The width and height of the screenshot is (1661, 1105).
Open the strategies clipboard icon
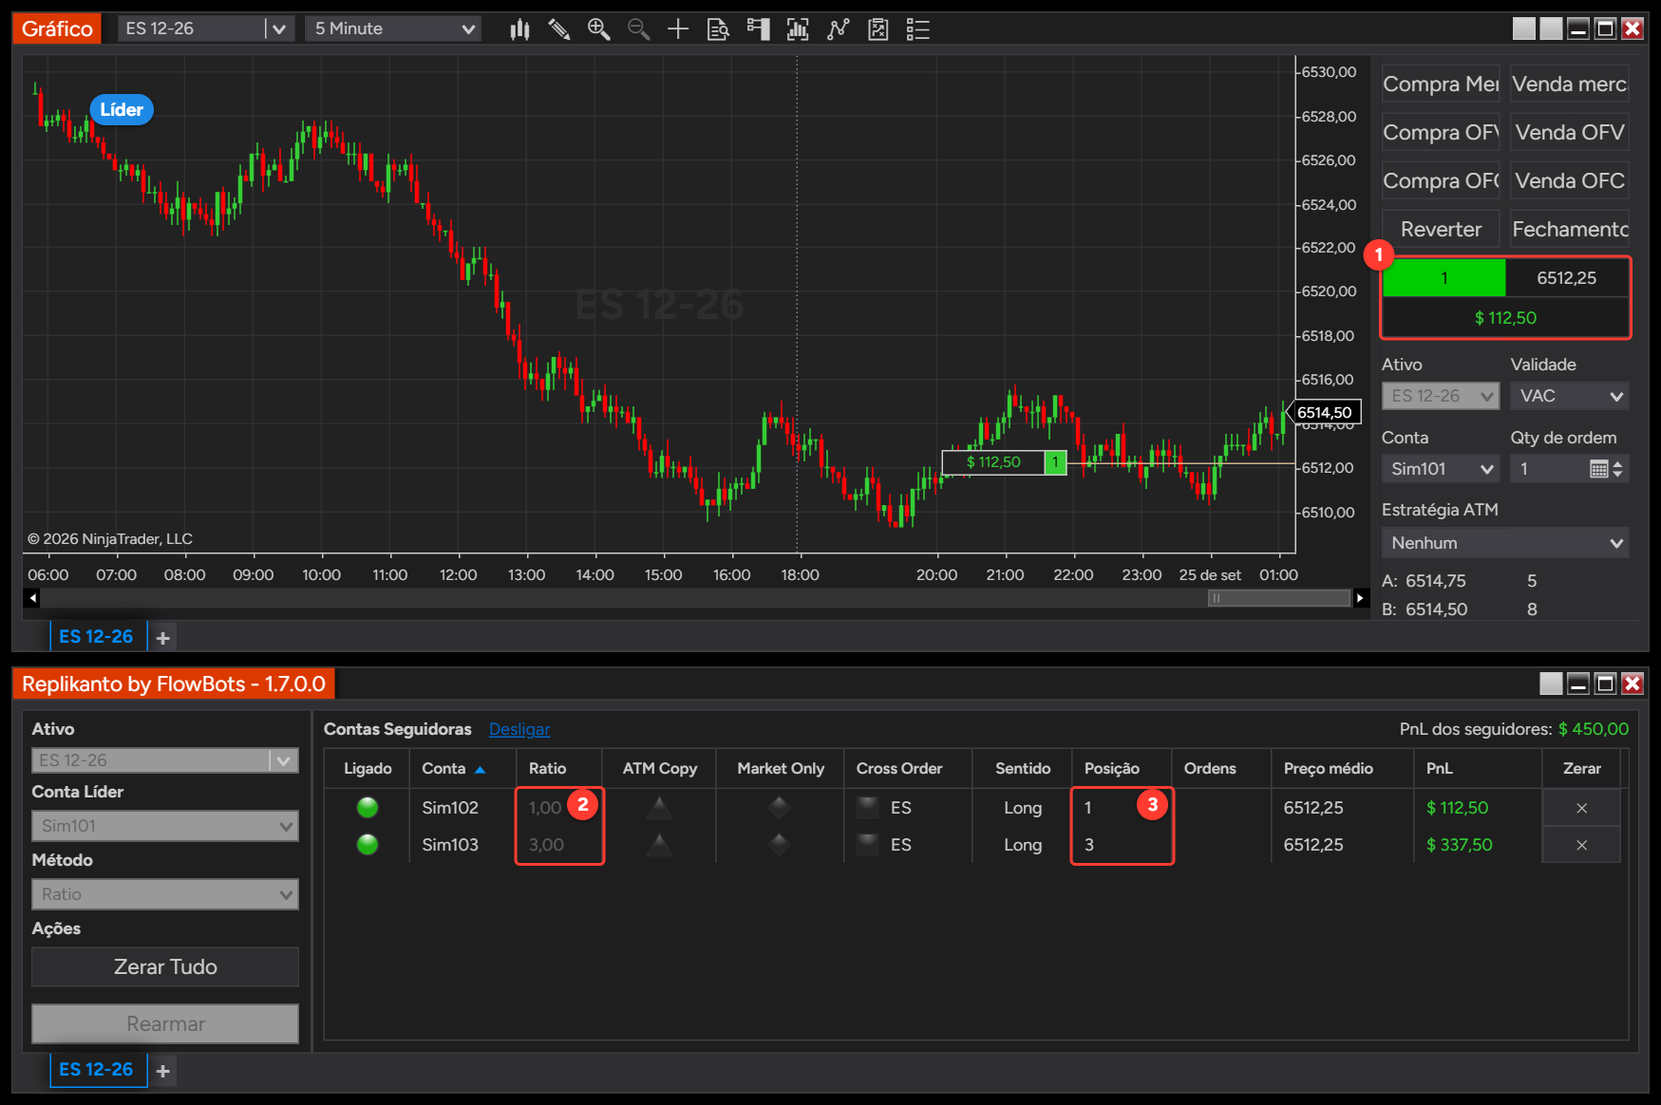878,29
